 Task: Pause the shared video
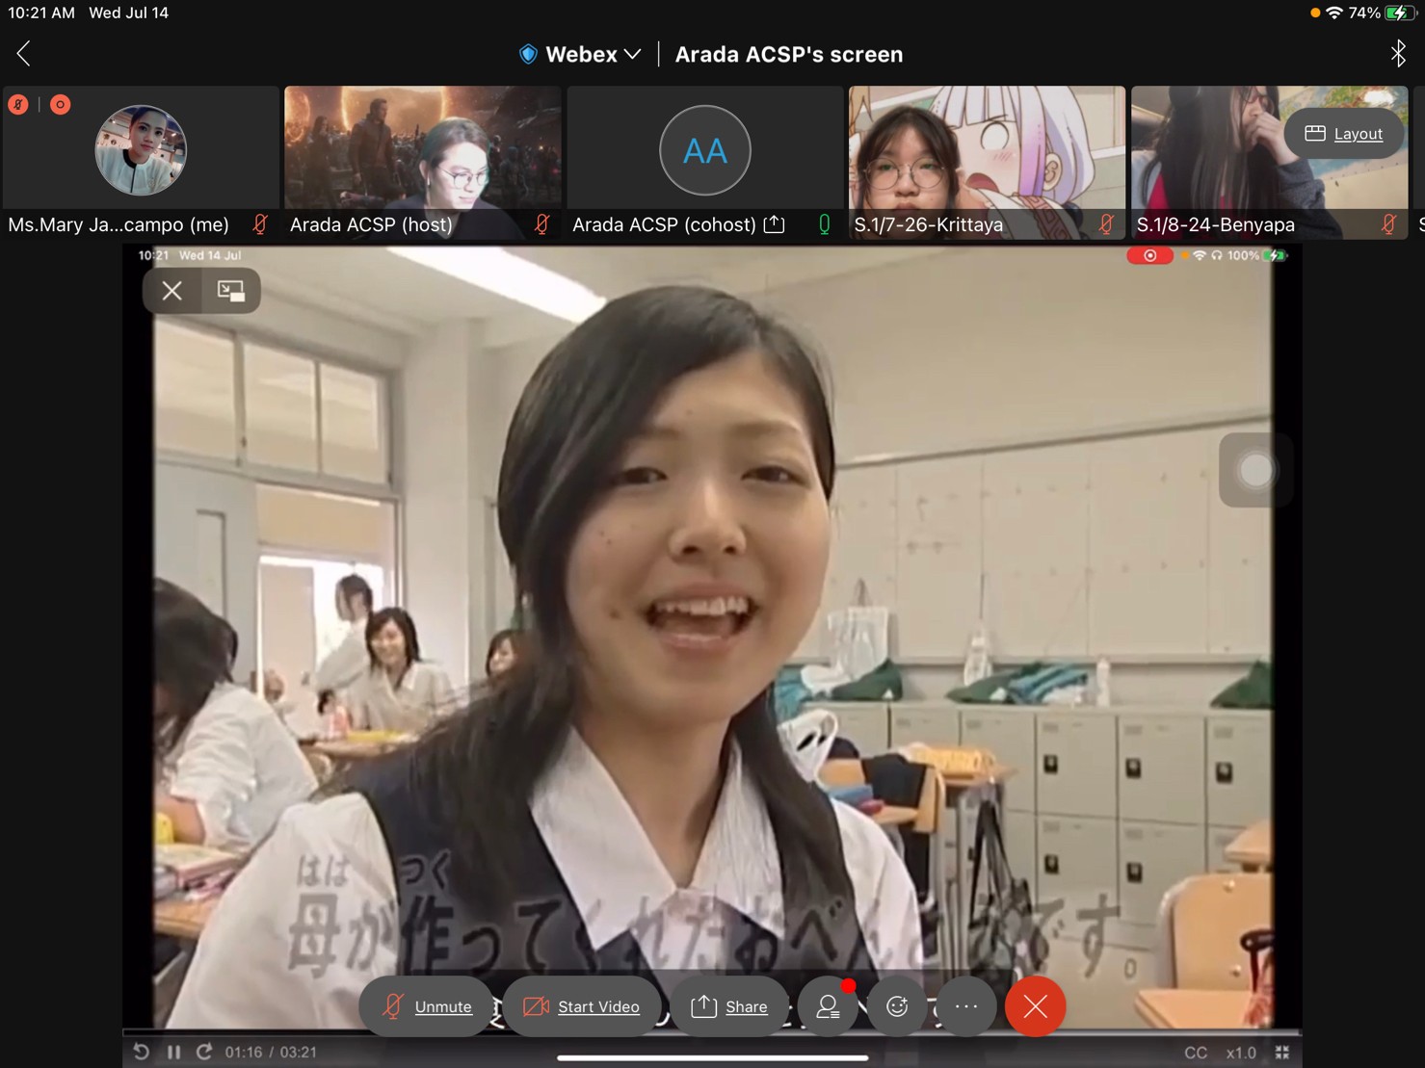click(173, 1052)
